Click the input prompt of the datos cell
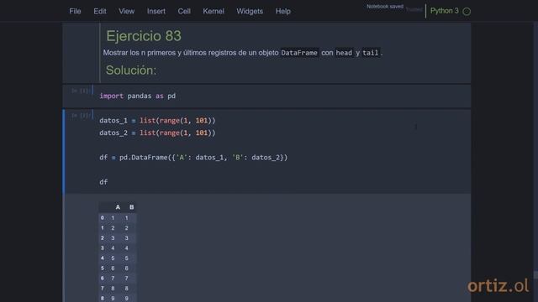Viewport: 538px width, 302px height. coord(81,116)
